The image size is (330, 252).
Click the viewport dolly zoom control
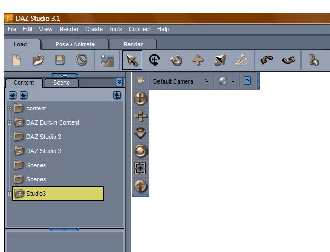140,133
